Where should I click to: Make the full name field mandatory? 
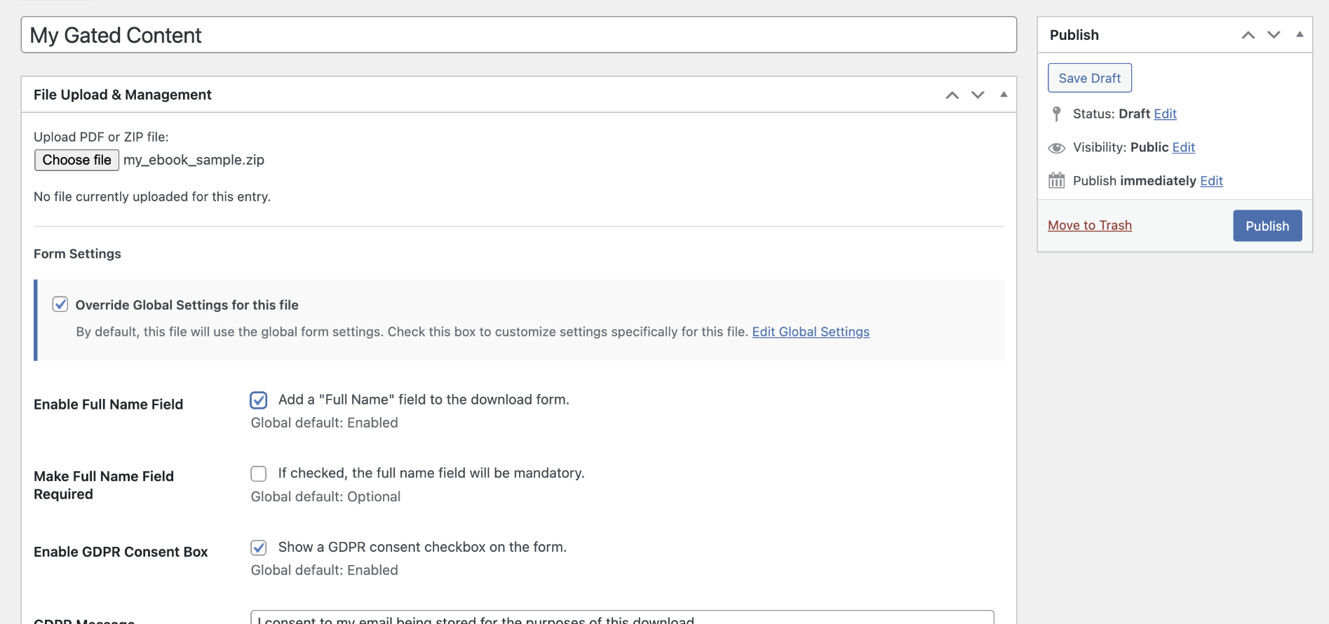pyautogui.click(x=259, y=474)
